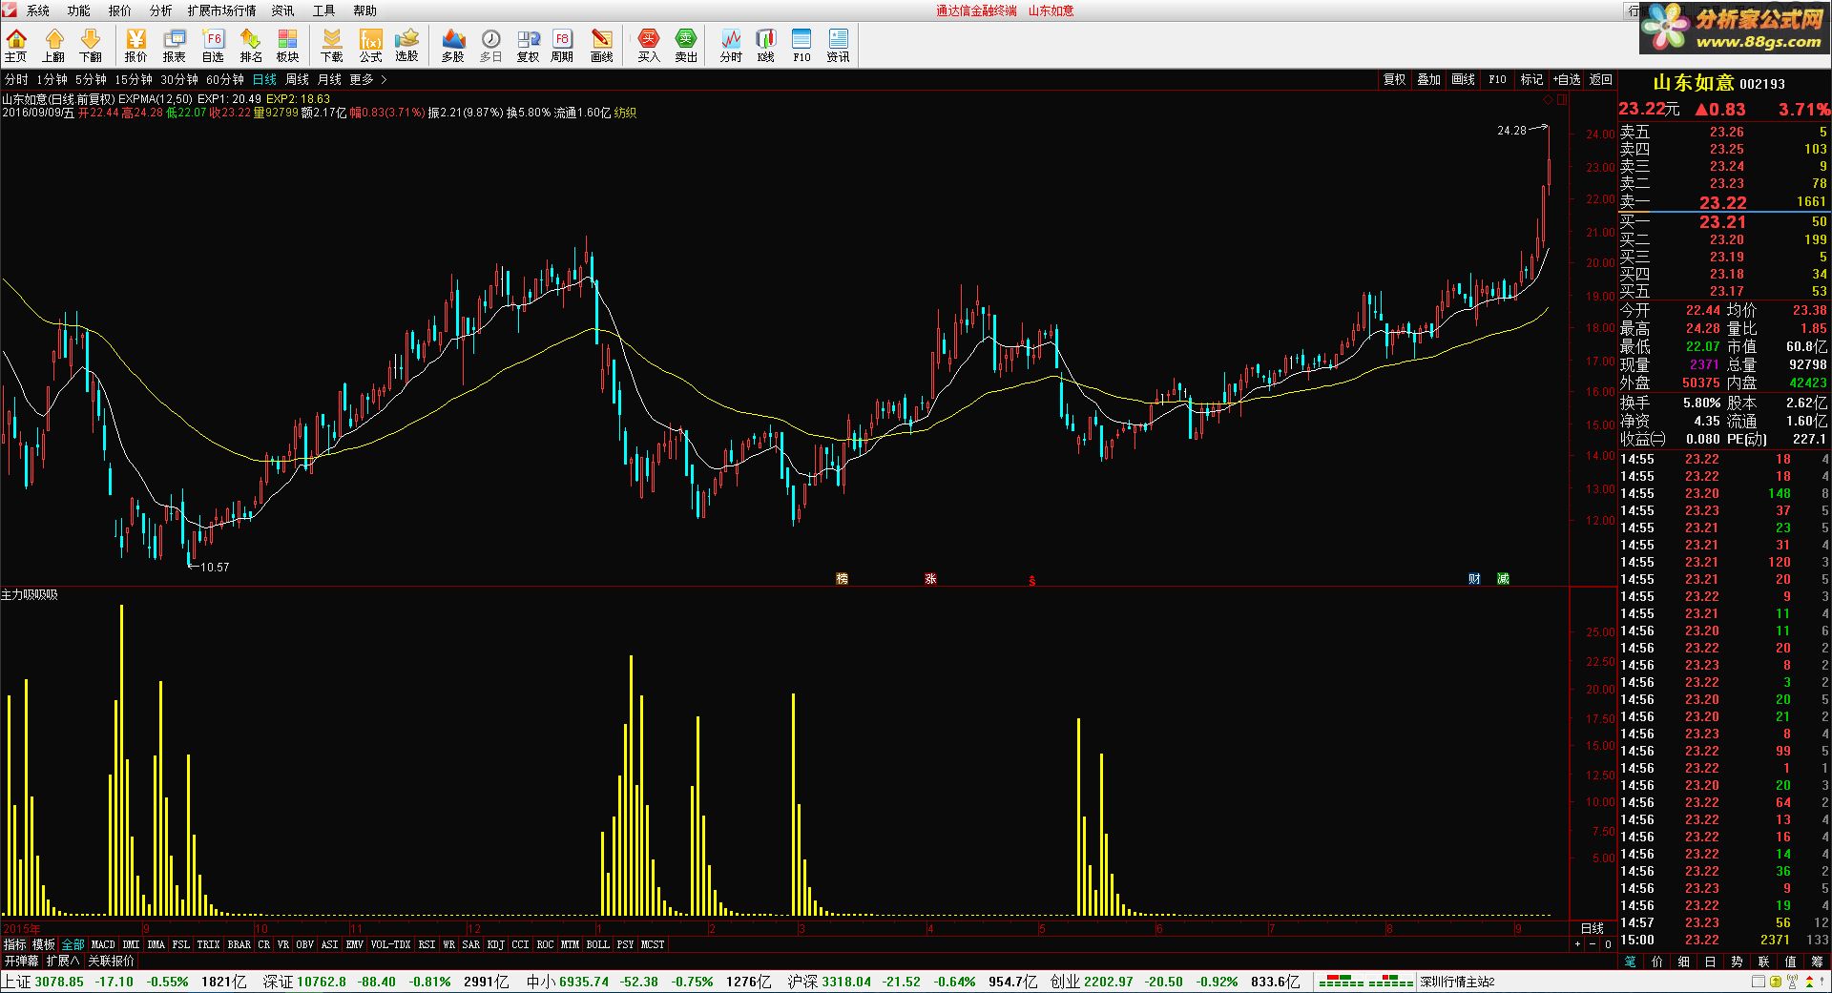Open the 选股 stock picker icon
The width and height of the screenshot is (1832, 993).
pyautogui.click(x=407, y=45)
